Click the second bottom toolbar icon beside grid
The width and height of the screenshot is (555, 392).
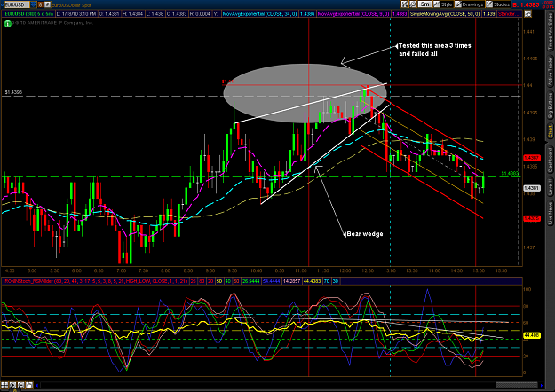[12, 385]
